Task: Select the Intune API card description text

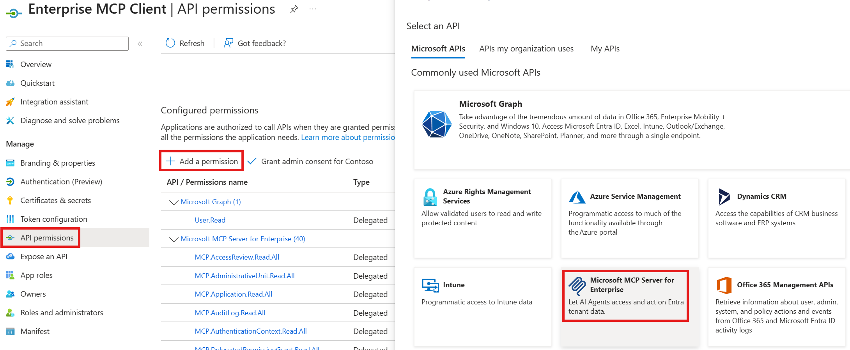Action: (477, 302)
